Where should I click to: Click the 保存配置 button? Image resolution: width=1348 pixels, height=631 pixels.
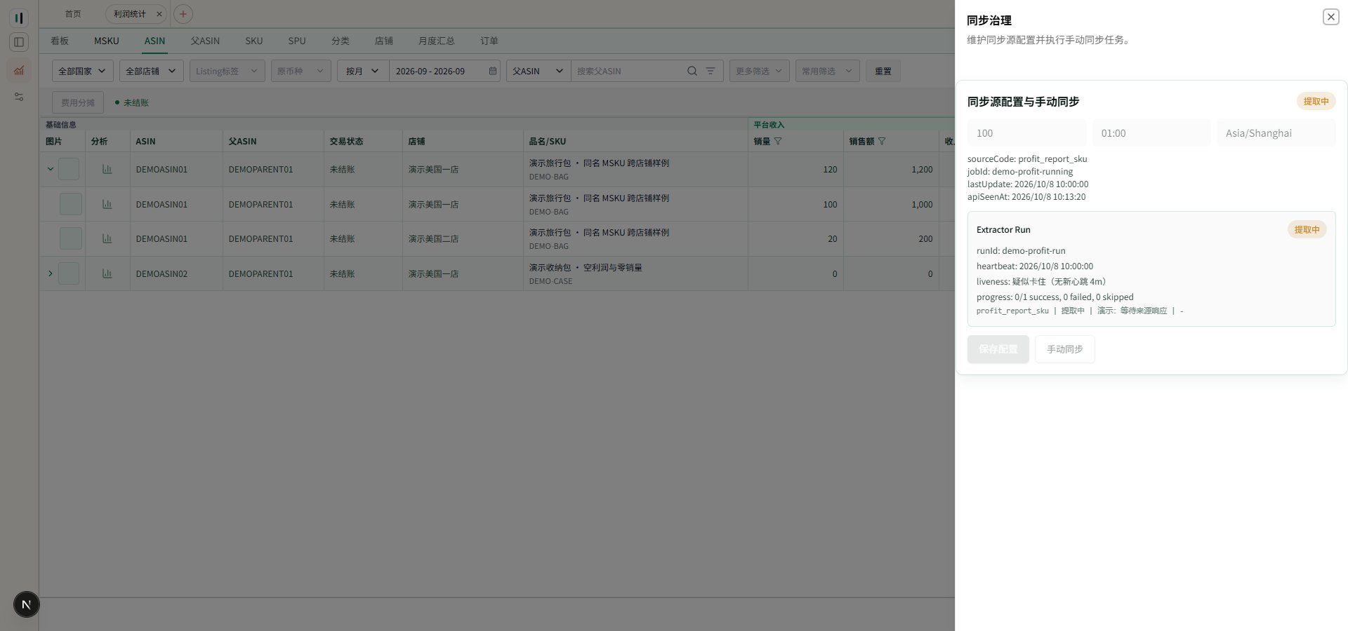[x=998, y=349]
